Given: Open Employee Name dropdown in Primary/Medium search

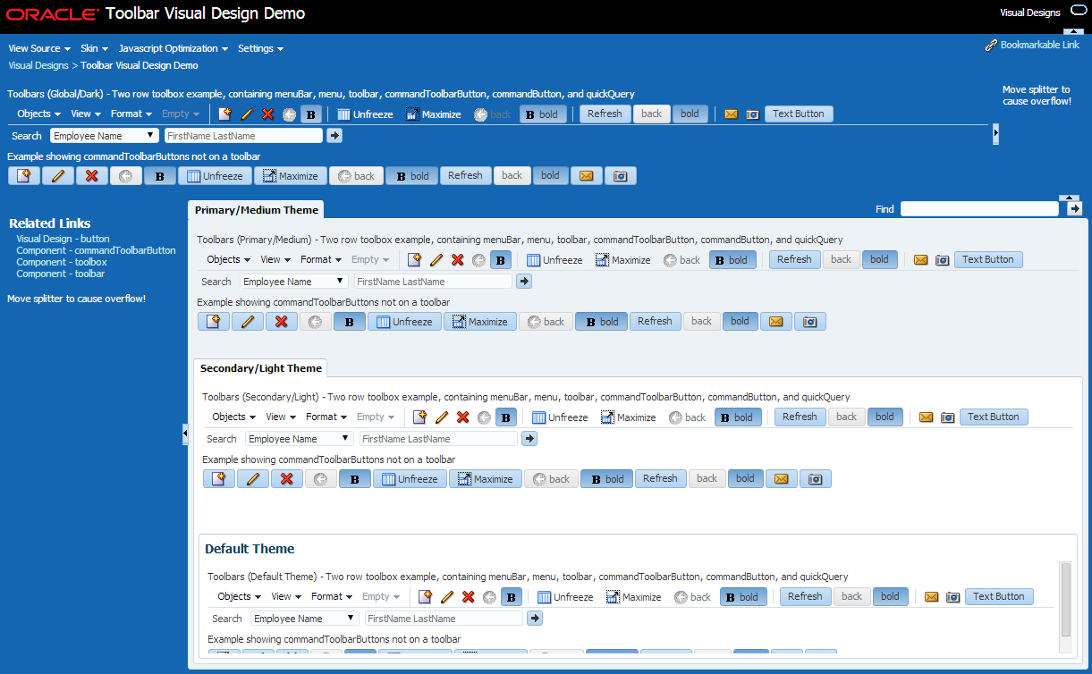Looking at the screenshot, I should click(294, 282).
